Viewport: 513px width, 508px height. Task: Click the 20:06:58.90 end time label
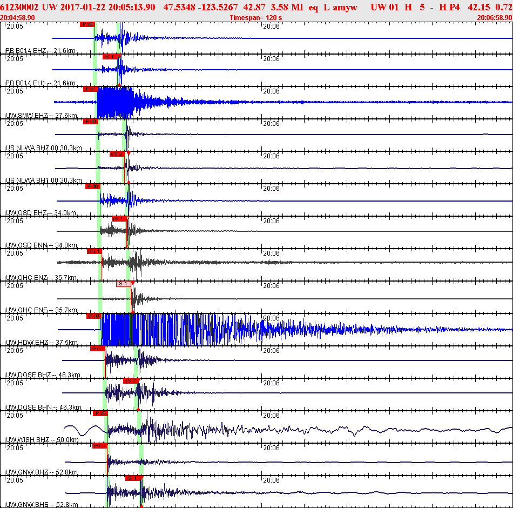(494, 18)
